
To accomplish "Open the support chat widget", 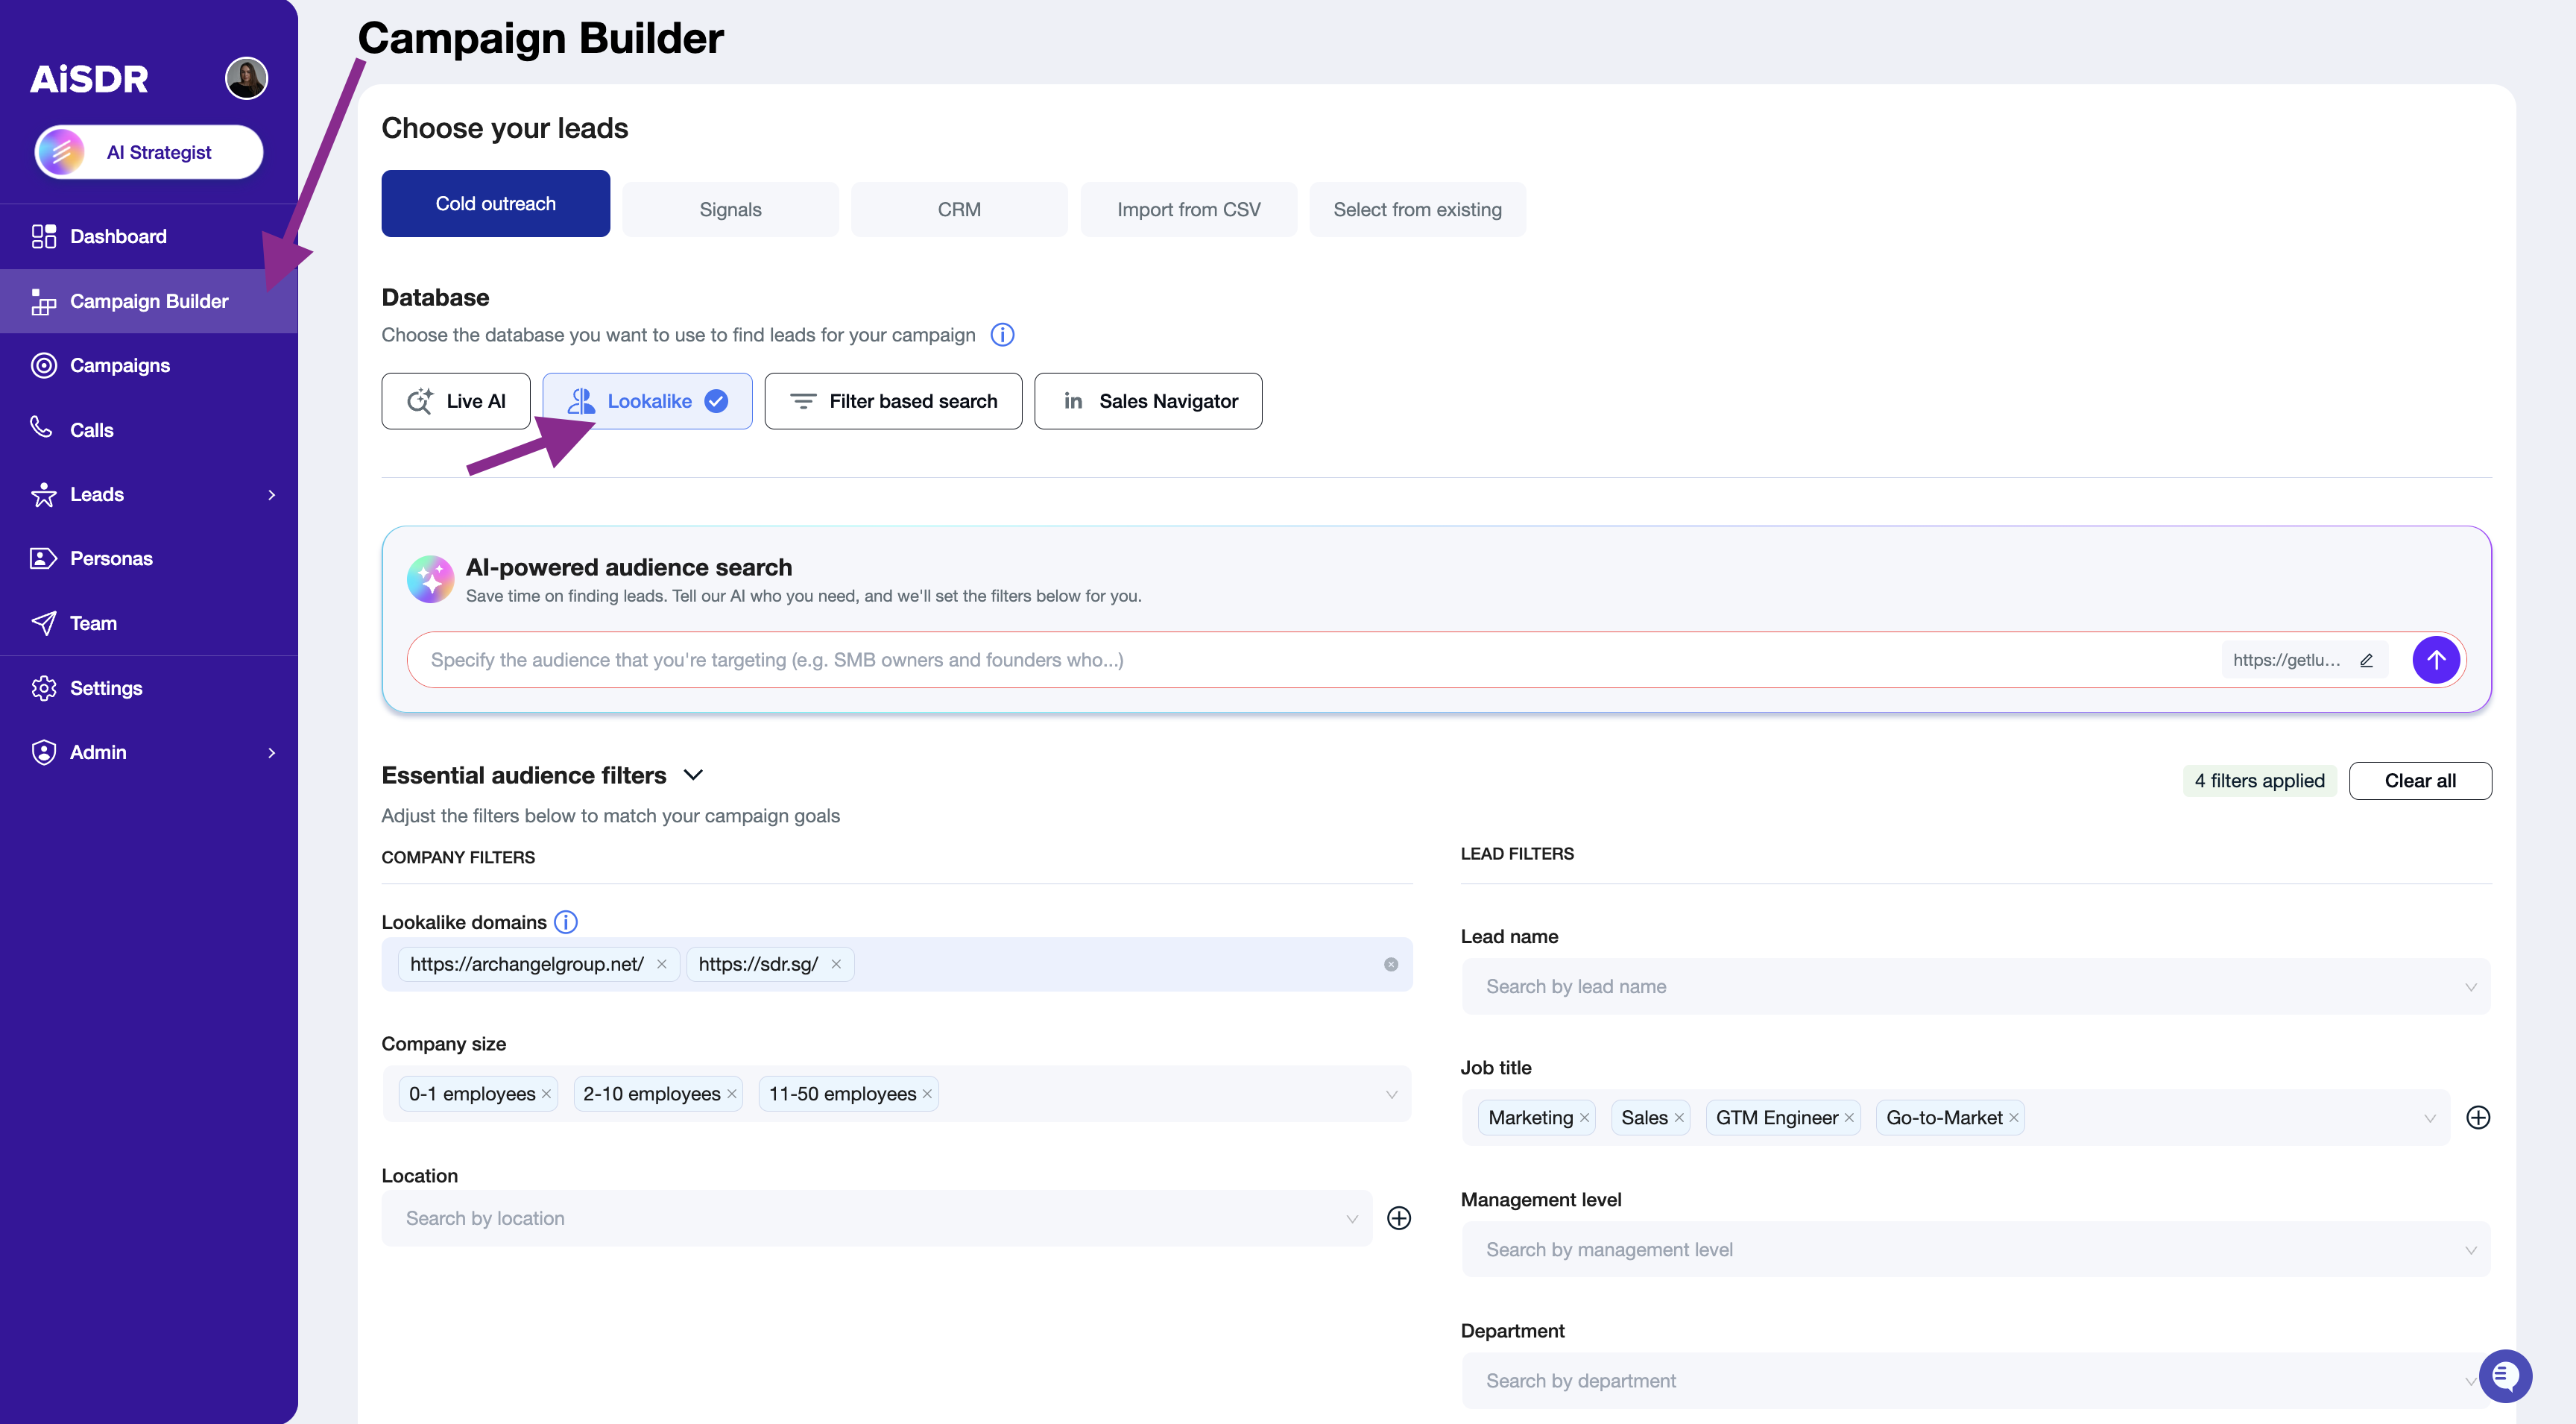I will click(2505, 1377).
